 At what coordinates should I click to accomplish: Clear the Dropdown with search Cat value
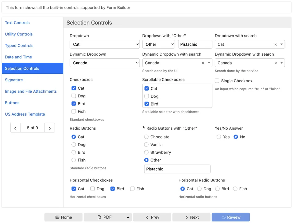(x=275, y=45)
